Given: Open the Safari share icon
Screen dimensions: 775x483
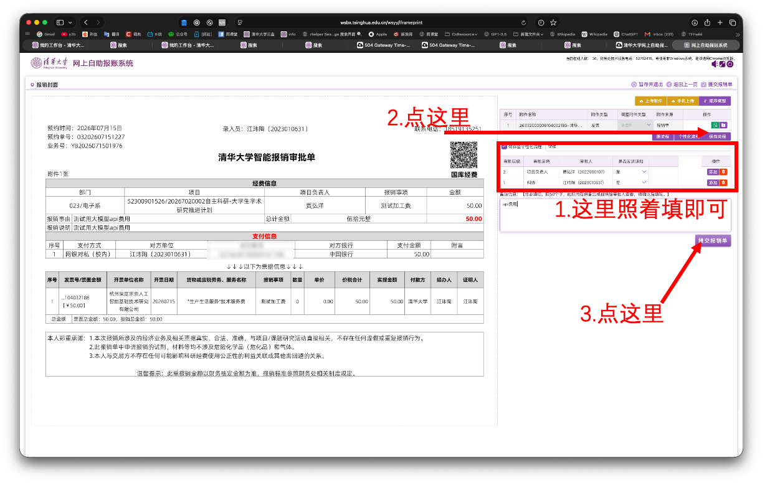Looking at the screenshot, I should pos(708,22).
